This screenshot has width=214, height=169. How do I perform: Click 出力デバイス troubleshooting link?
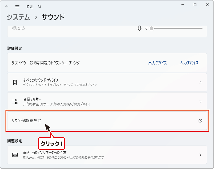pos(157,63)
